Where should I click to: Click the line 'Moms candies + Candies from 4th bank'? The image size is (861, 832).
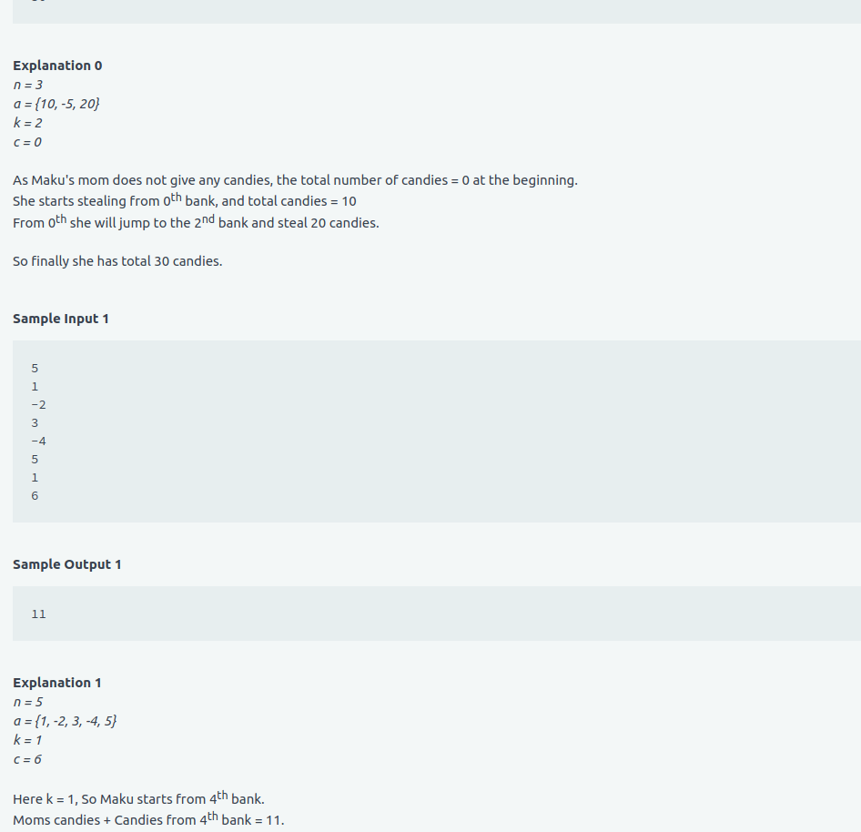click(x=148, y=819)
